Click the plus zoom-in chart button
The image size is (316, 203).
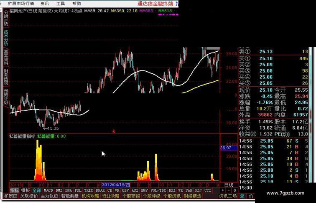click(223, 190)
